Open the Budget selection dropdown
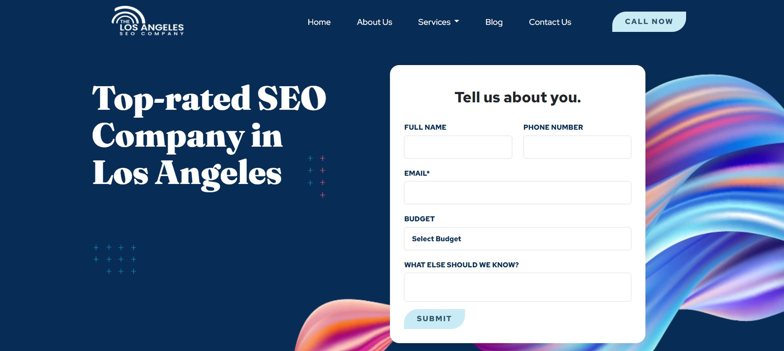Screen dimensions: 784x351 point(517,238)
